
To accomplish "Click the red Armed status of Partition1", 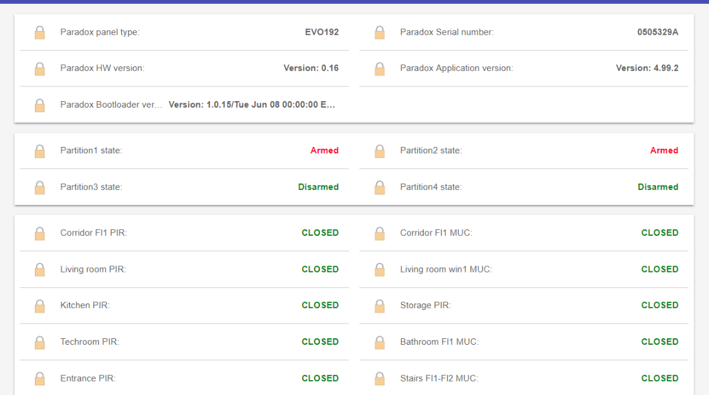I will (324, 151).
